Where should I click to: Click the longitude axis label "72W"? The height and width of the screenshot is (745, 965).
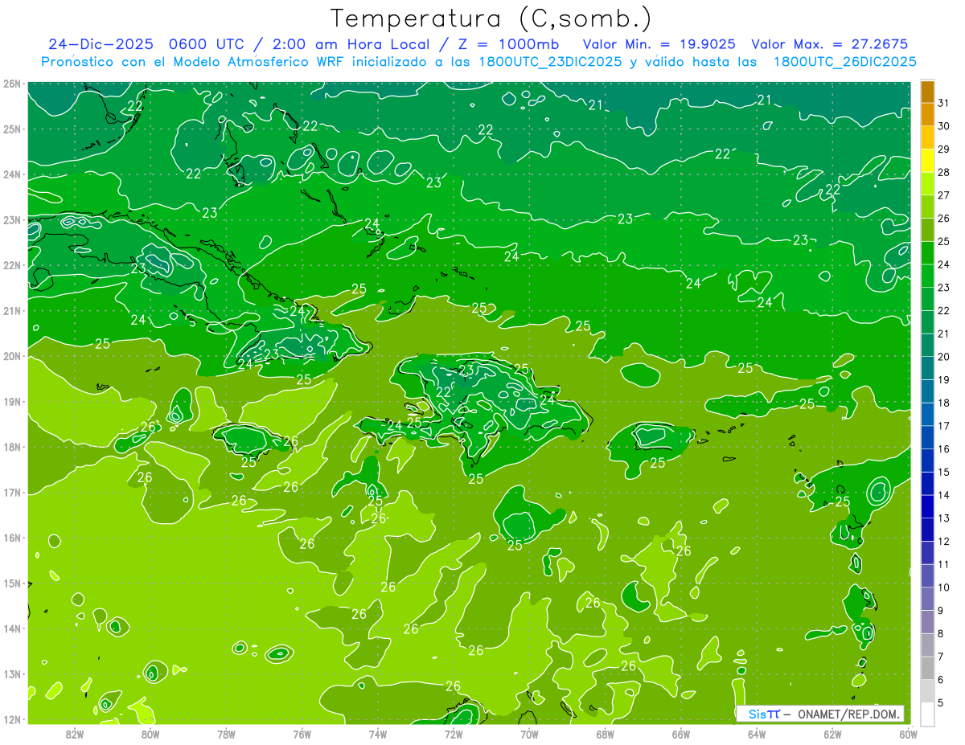(453, 735)
